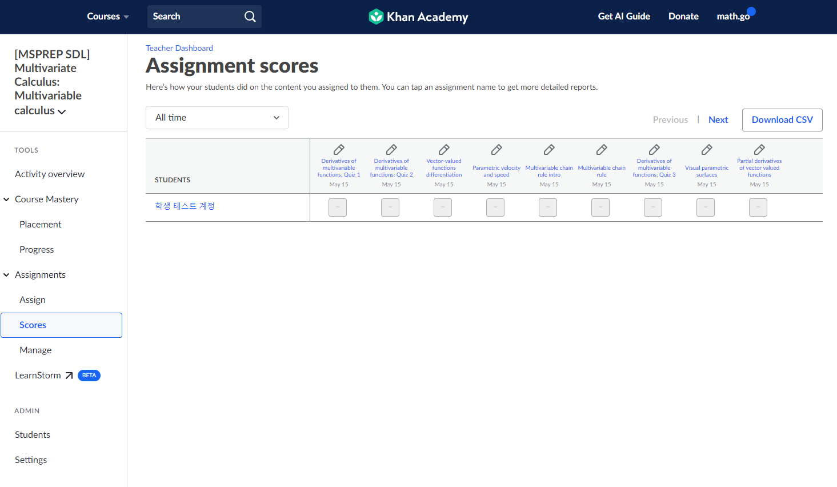Screen dimensions: 837x487
Task: Click the Previous pagination link
Action: click(x=670, y=120)
